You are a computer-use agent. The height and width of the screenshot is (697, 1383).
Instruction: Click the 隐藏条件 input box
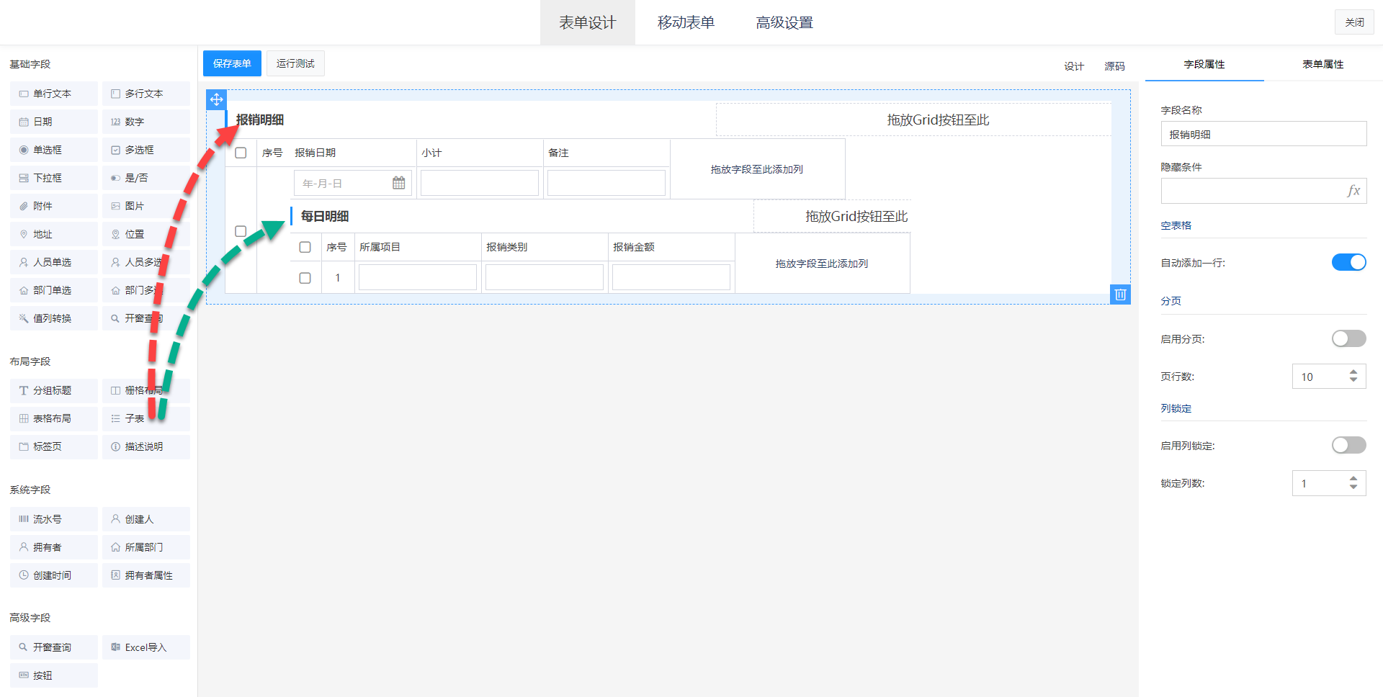(1263, 191)
